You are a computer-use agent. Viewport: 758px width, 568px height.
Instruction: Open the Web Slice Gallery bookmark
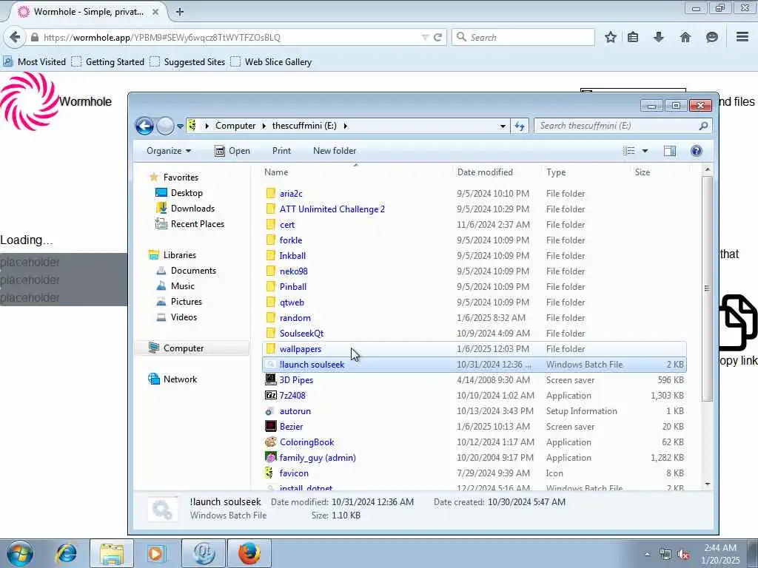click(271, 62)
